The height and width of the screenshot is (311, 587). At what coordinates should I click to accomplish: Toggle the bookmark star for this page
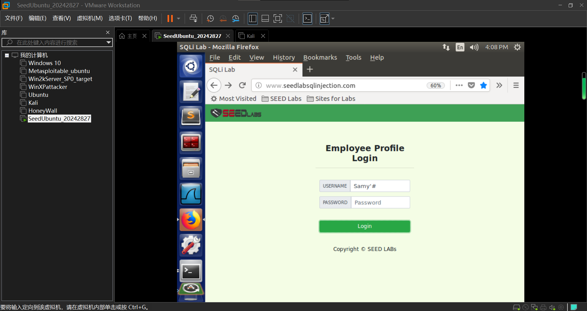[x=483, y=85]
